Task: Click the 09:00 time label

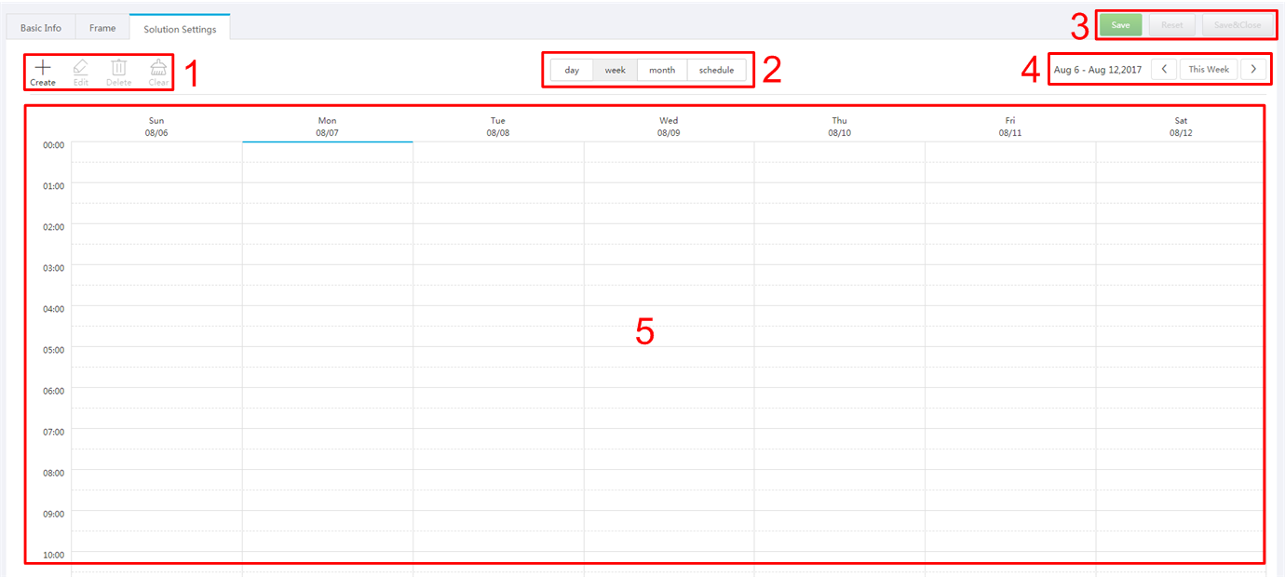Action: pyautogui.click(x=54, y=514)
